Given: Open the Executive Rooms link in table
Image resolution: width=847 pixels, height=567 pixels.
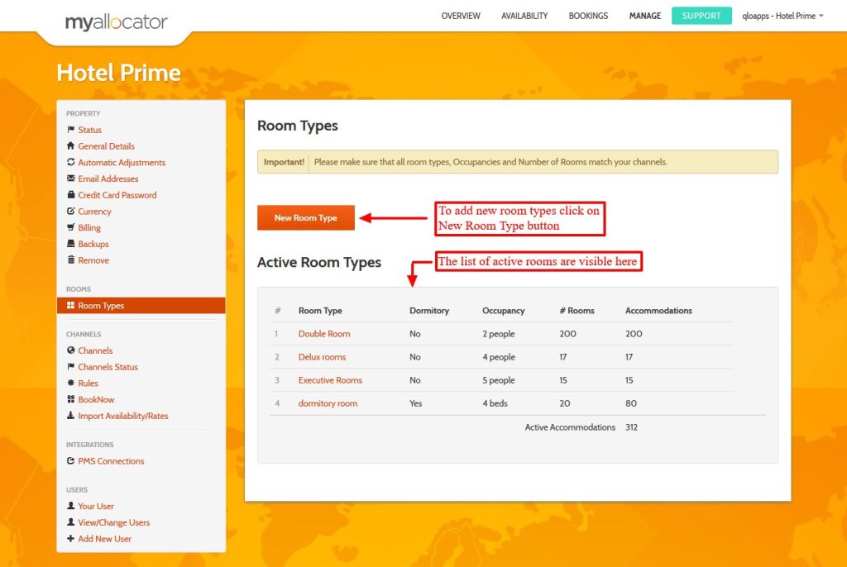Looking at the screenshot, I should 330,380.
